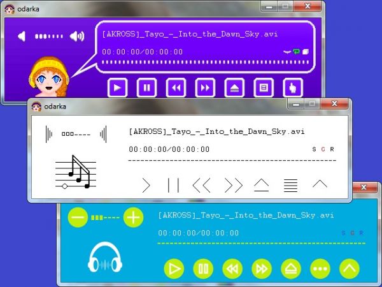Click the hand pointer button in purple window
The image size is (382, 287).
click(293, 87)
